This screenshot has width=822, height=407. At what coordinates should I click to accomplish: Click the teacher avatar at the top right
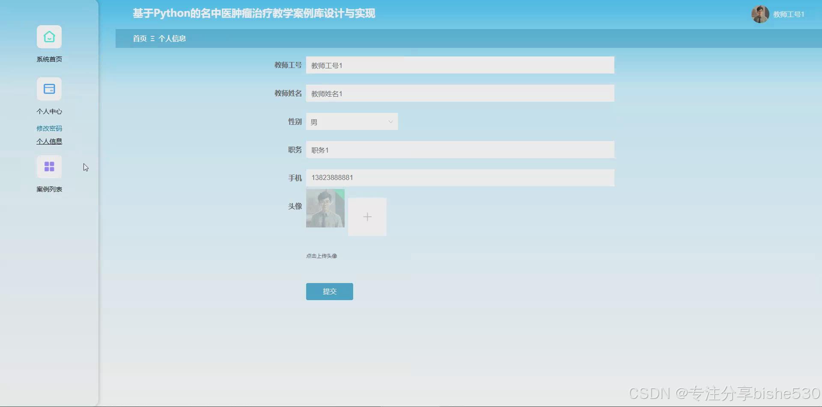pos(760,14)
